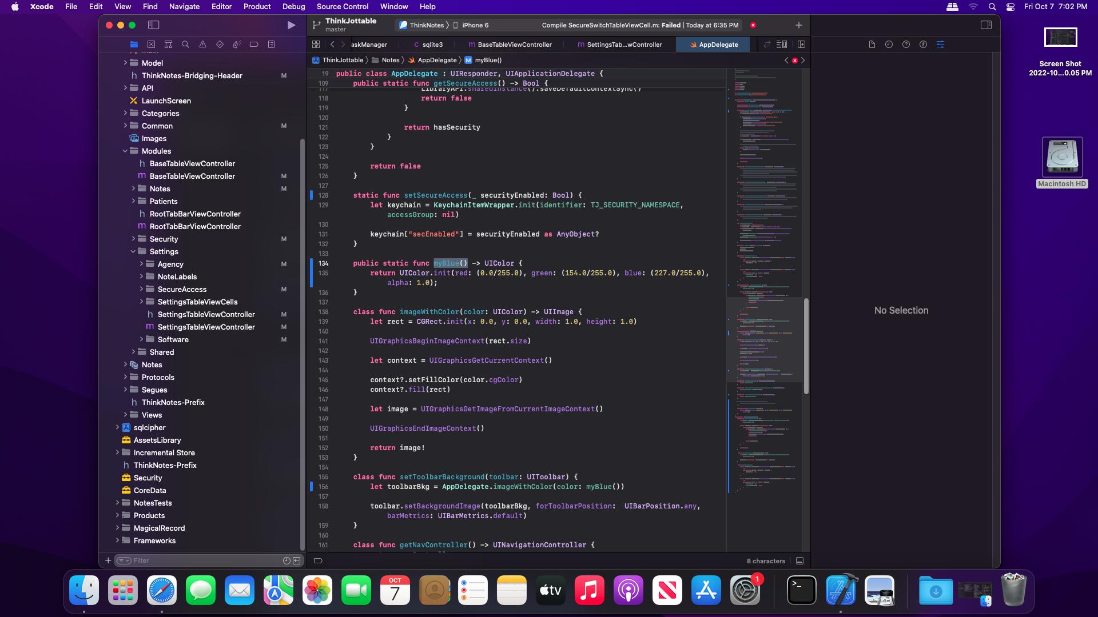Open the Quick Help inspector icon
Image resolution: width=1098 pixels, height=617 pixels.
tap(906, 45)
